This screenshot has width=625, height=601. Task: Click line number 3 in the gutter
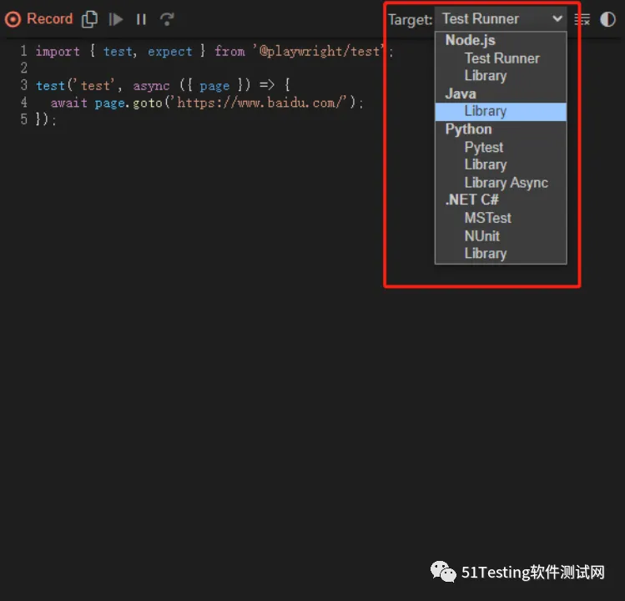point(24,86)
